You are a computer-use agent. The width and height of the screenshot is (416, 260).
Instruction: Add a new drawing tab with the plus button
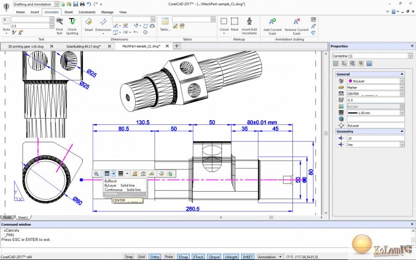pos(177,46)
